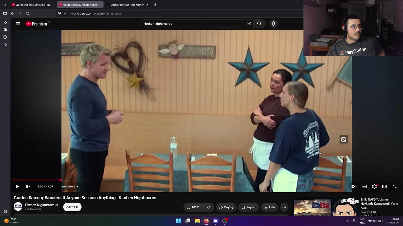Close the Classic American After Kitchen tab
This screenshot has height=226, width=403.
coord(147,5)
